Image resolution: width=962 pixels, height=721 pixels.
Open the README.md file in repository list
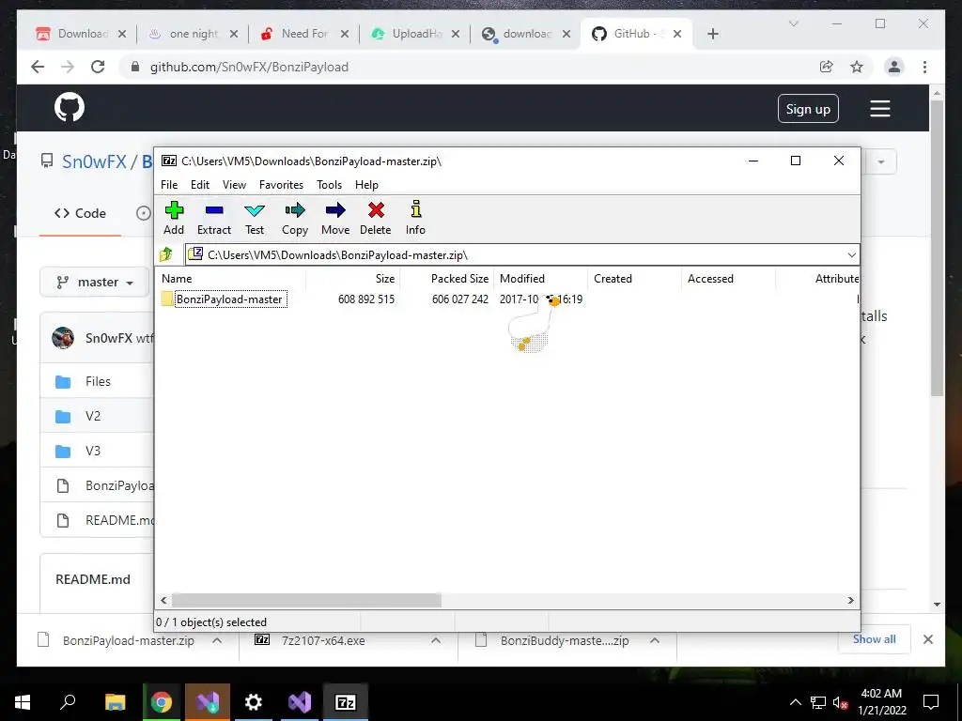pyautogui.click(x=119, y=520)
